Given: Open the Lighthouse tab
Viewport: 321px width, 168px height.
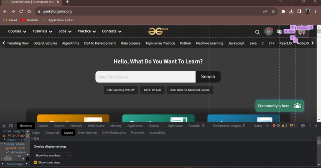Looking at the screenshot, I should pyautogui.click(x=175, y=126).
